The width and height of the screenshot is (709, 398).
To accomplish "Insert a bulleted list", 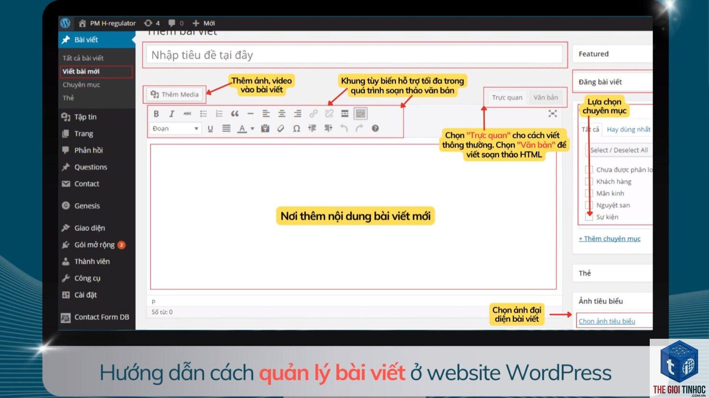I will tap(203, 114).
